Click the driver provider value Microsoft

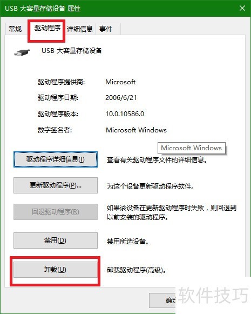(120, 82)
